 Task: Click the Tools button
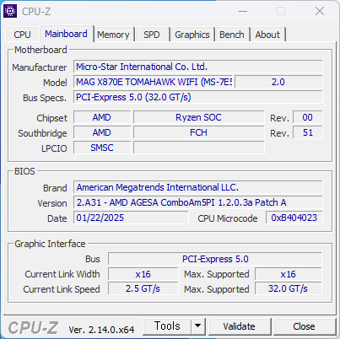click(x=167, y=326)
